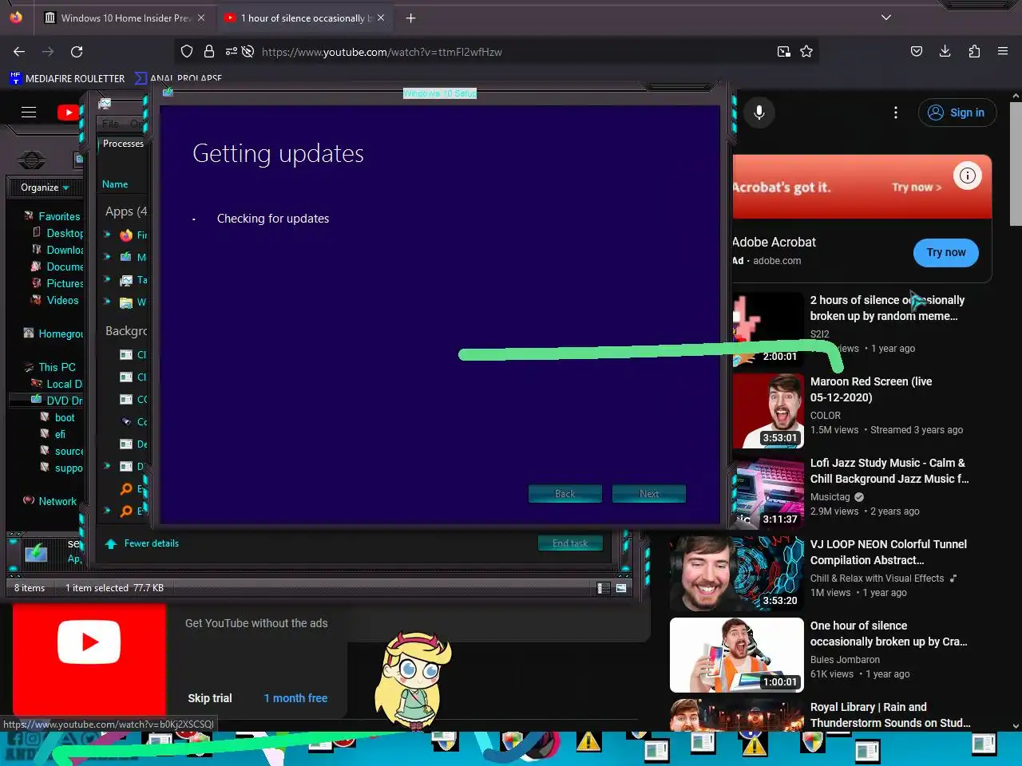
Task: Open Lofi Jazz Study Music video title
Action: tap(889, 471)
